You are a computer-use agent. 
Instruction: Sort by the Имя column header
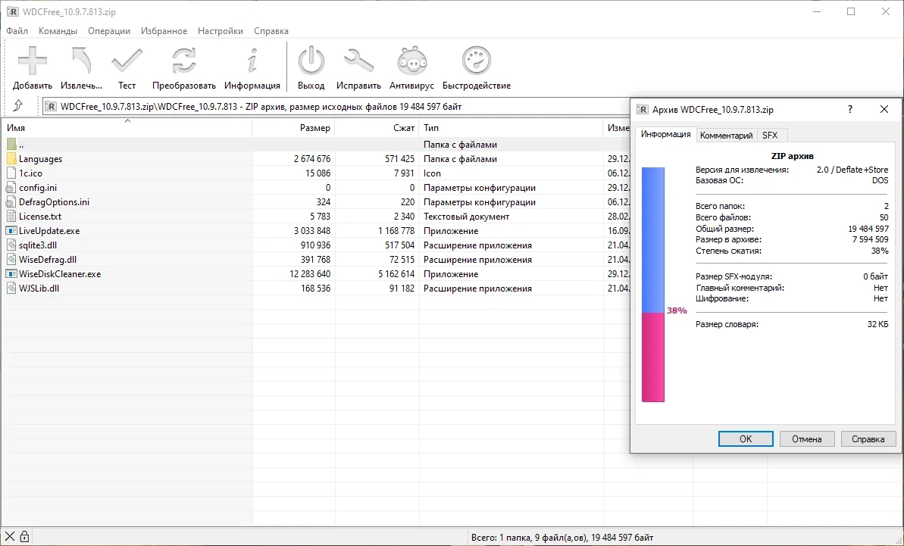(127, 128)
